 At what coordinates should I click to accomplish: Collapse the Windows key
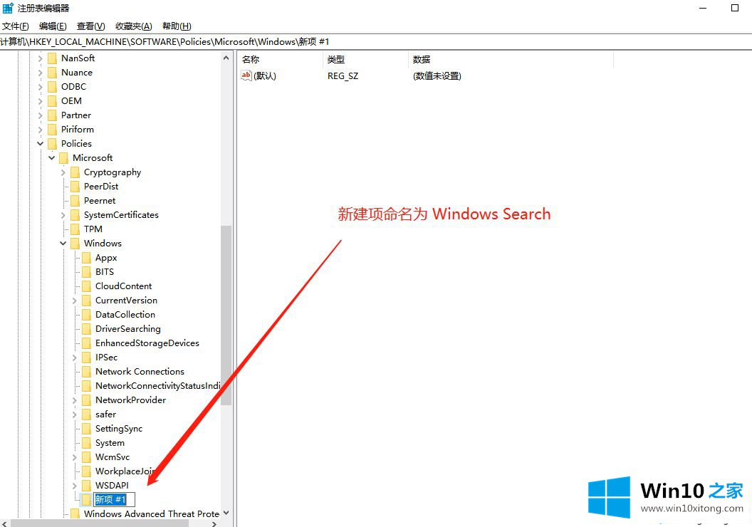pos(63,244)
